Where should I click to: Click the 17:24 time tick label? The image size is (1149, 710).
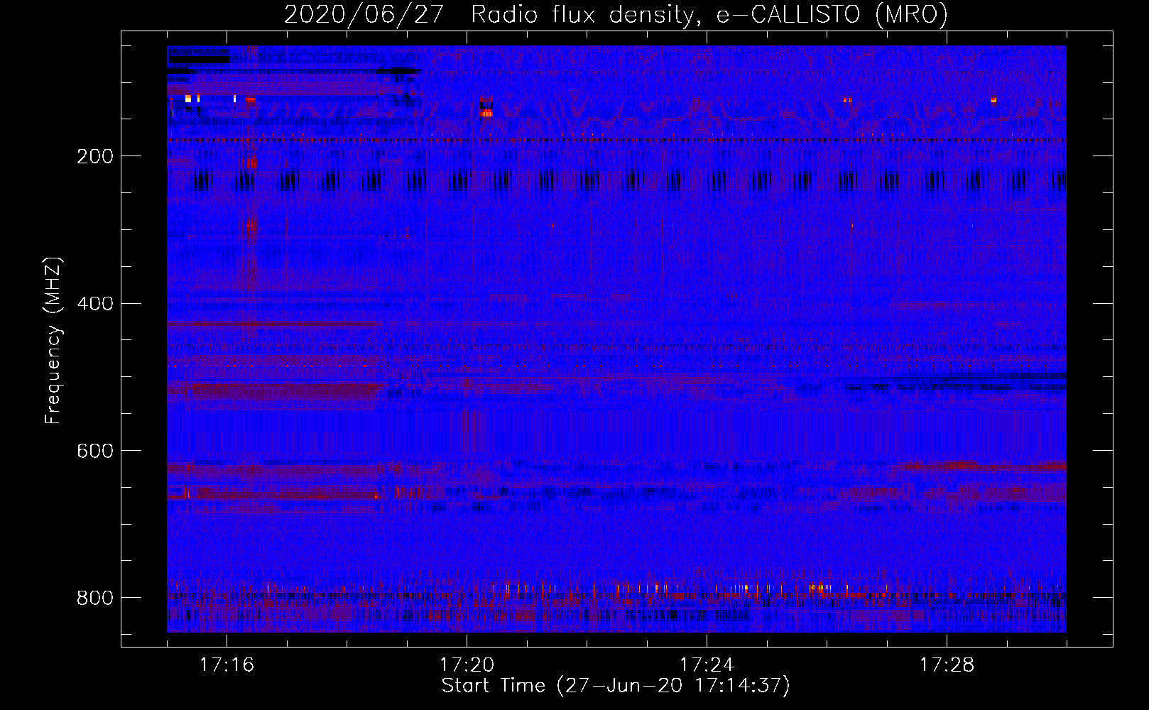click(707, 665)
